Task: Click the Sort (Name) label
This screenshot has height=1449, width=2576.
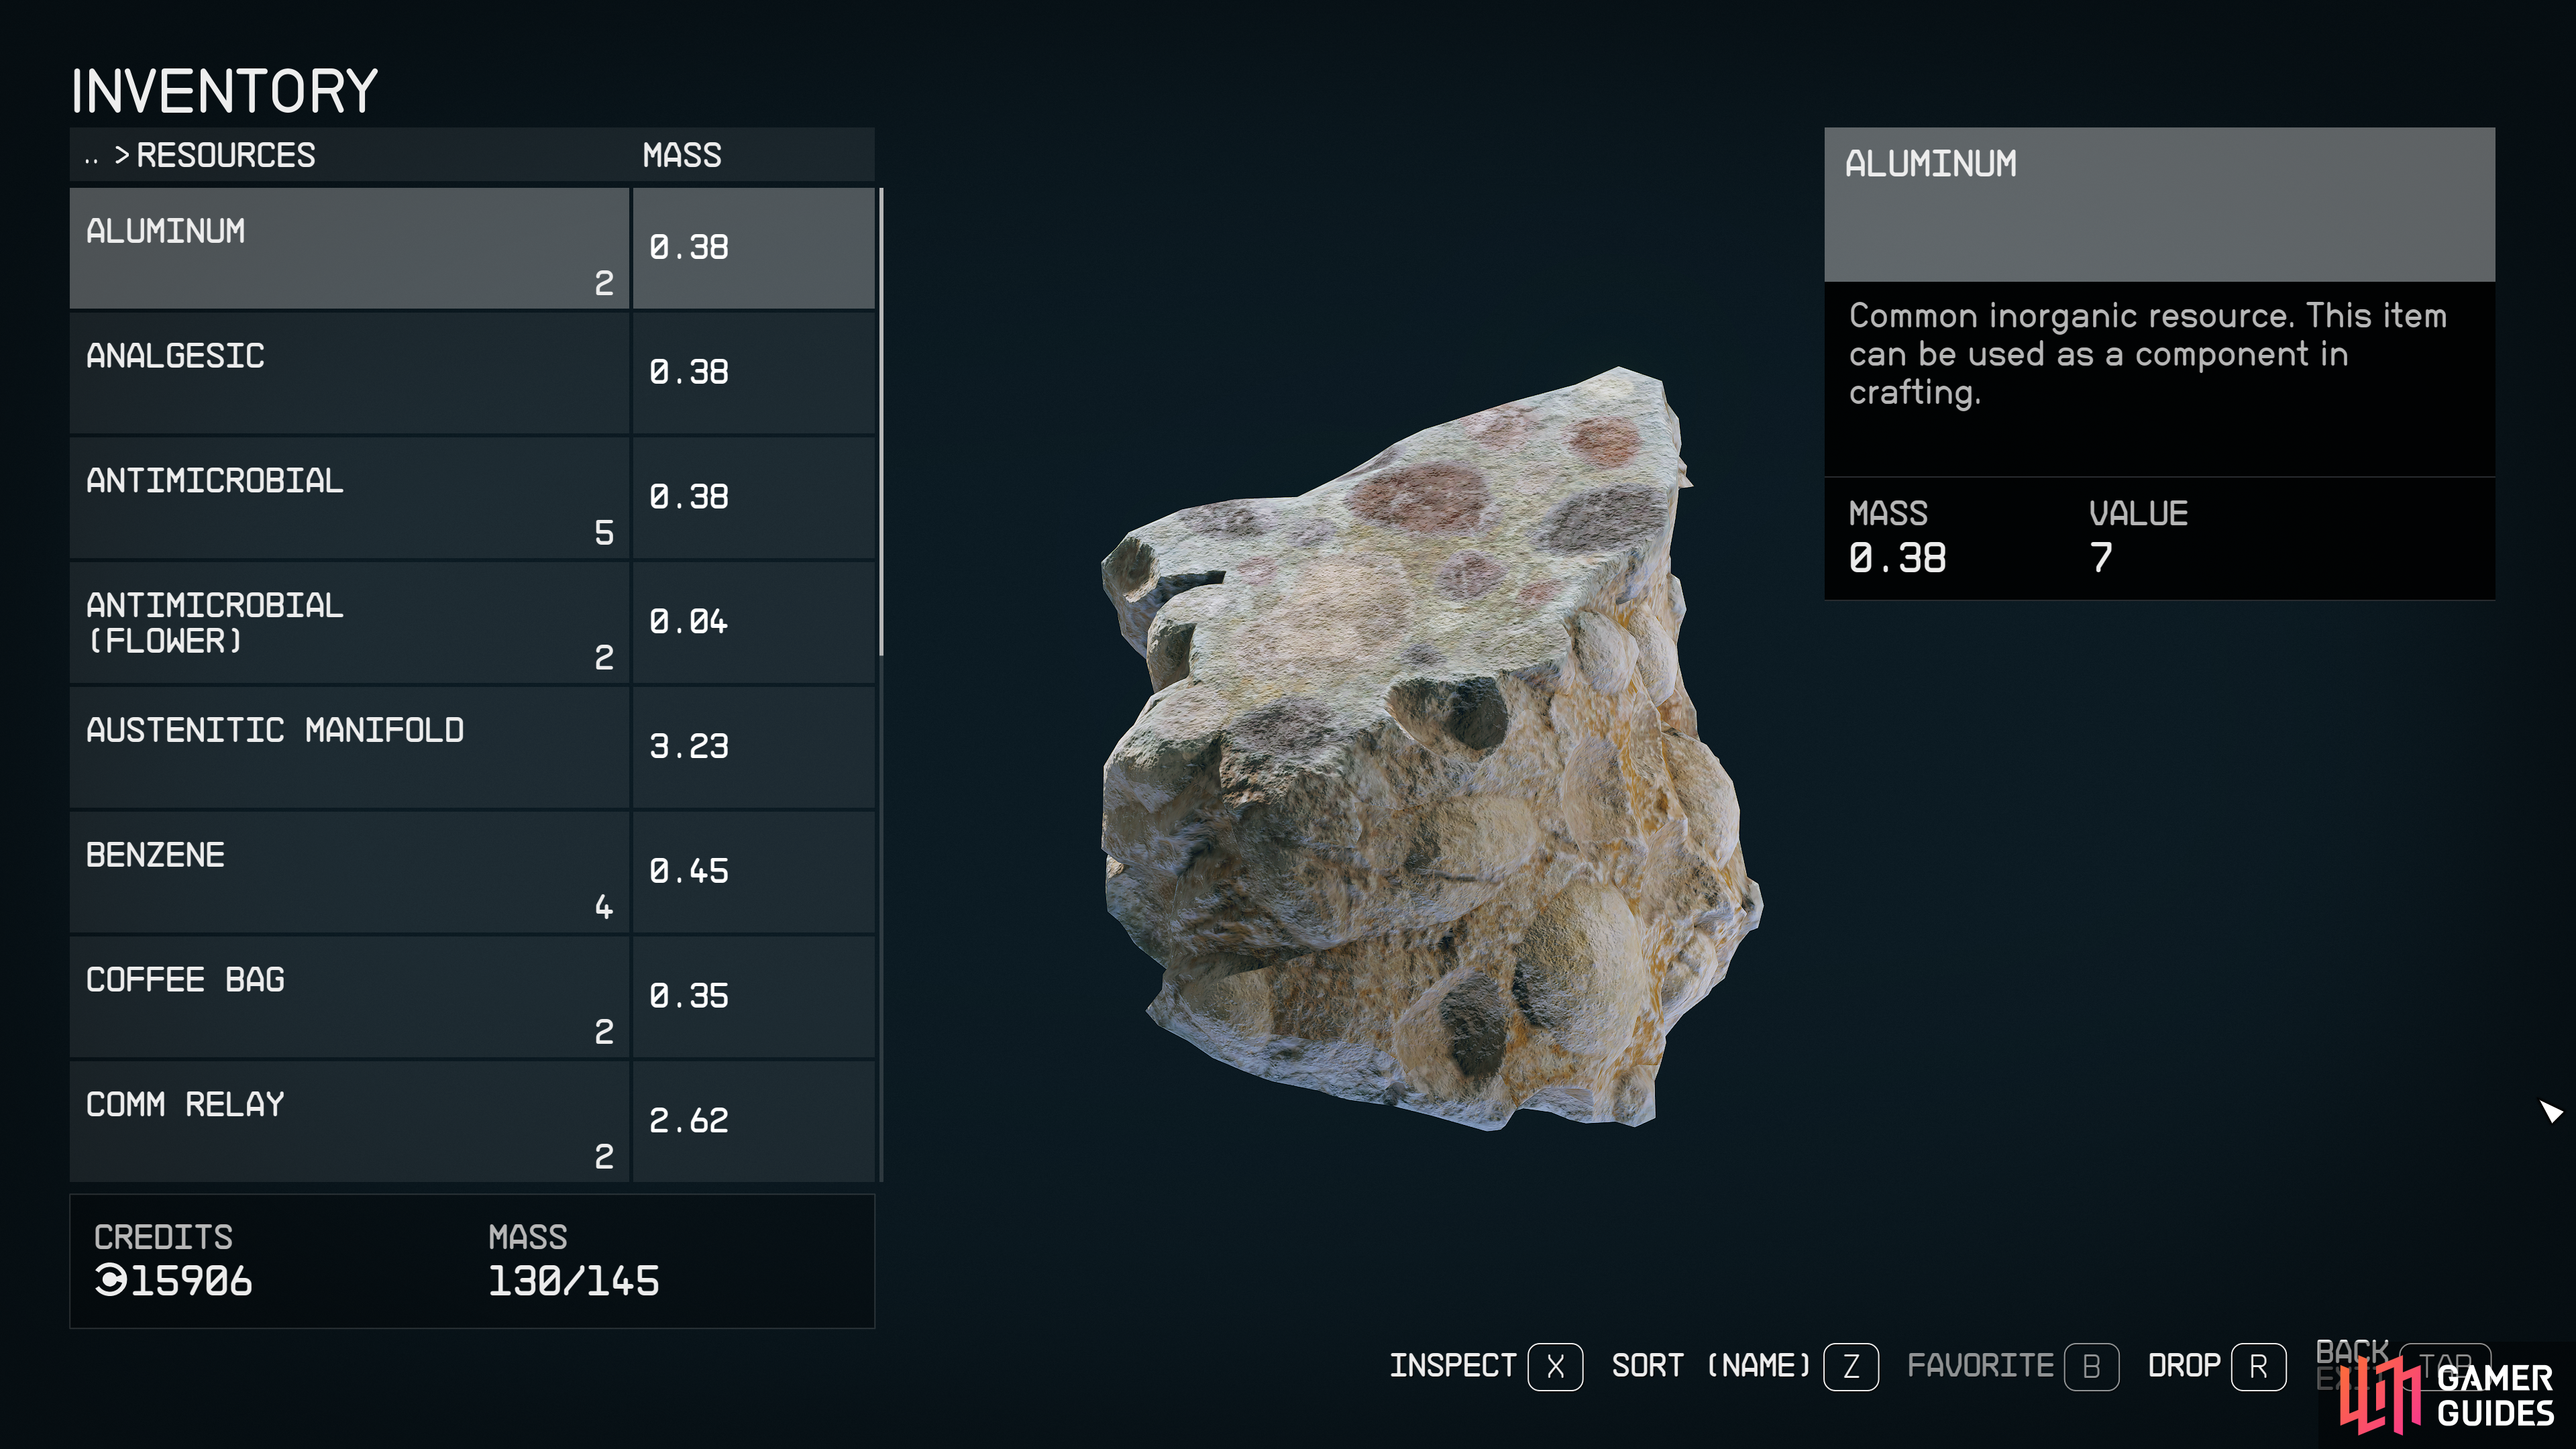Action: coord(1711,1366)
